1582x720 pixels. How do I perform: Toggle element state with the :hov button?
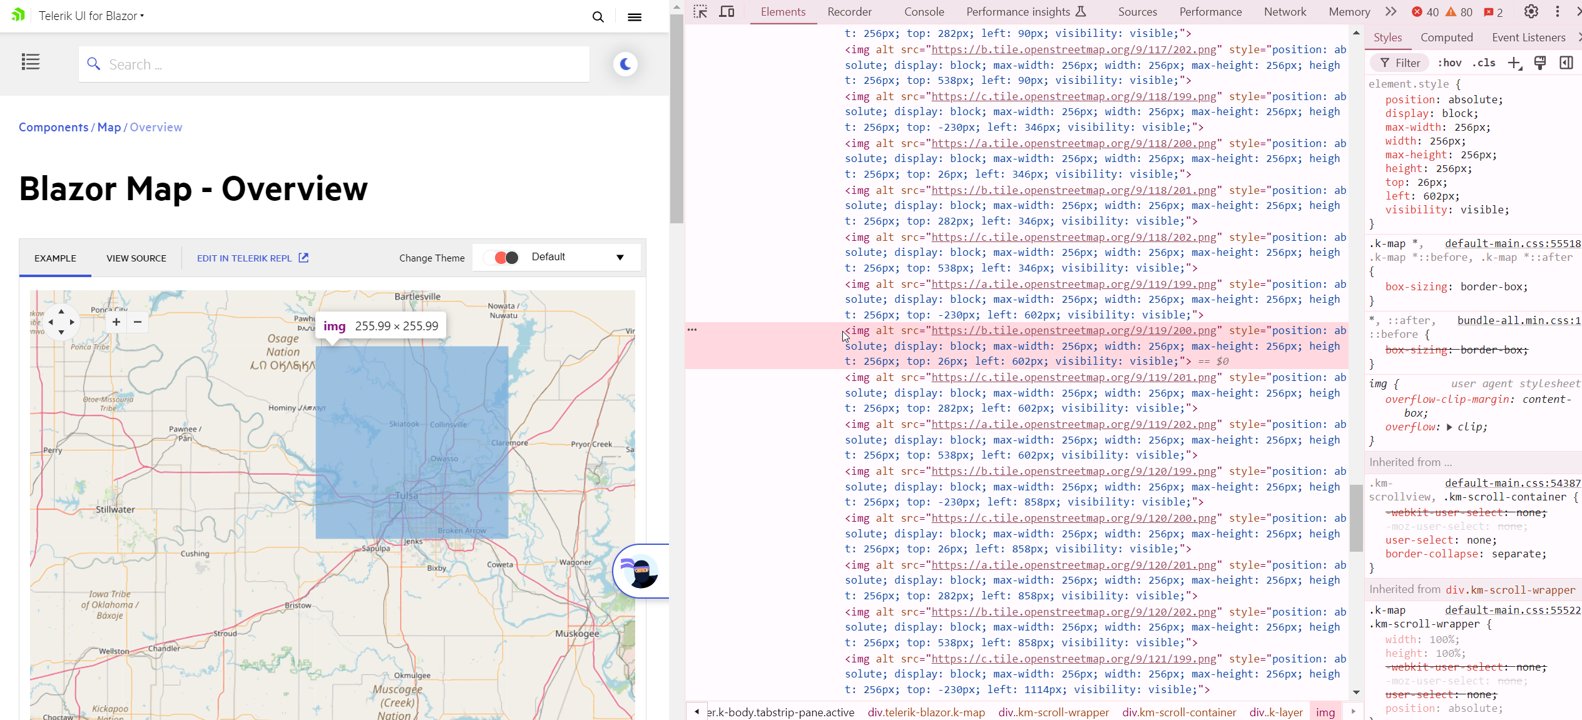[1449, 63]
